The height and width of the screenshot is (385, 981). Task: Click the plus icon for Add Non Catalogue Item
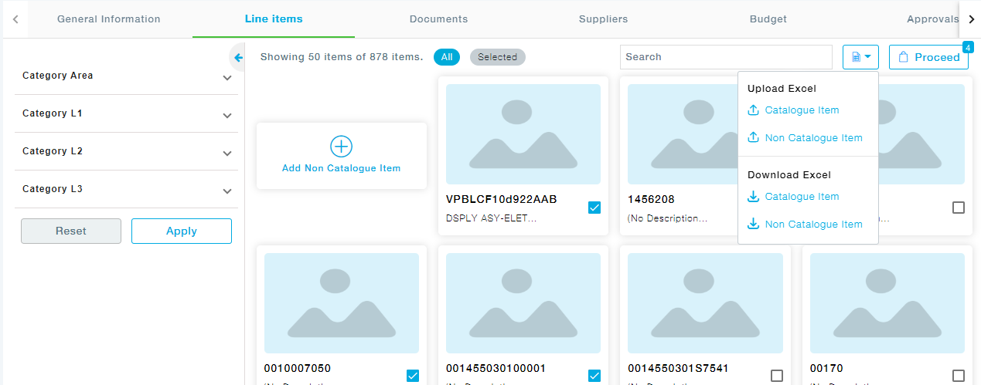click(341, 147)
